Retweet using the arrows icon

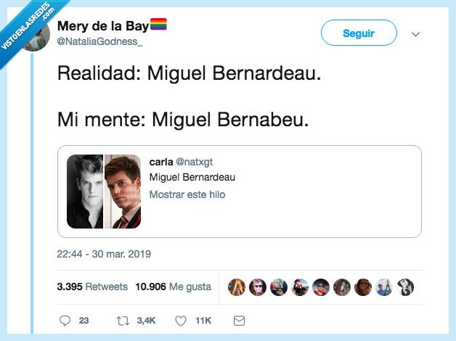point(123,320)
